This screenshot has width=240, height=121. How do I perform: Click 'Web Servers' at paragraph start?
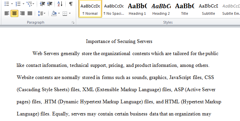coord(46,53)
